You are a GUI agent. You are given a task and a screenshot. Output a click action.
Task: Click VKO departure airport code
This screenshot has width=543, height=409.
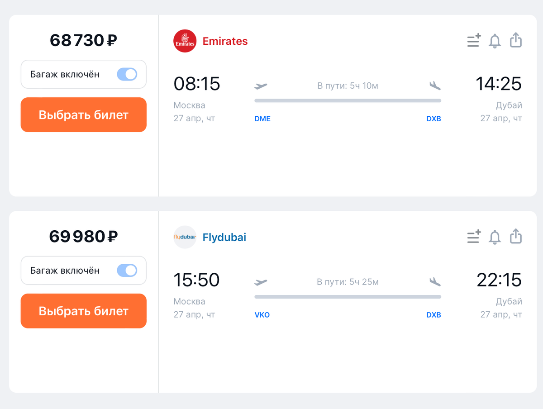(x=262, y=315)
